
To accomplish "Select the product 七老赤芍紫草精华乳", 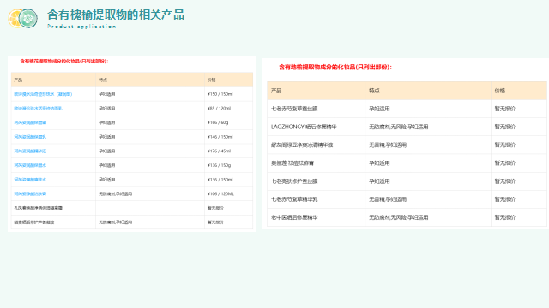I will [x=294, y=199].
